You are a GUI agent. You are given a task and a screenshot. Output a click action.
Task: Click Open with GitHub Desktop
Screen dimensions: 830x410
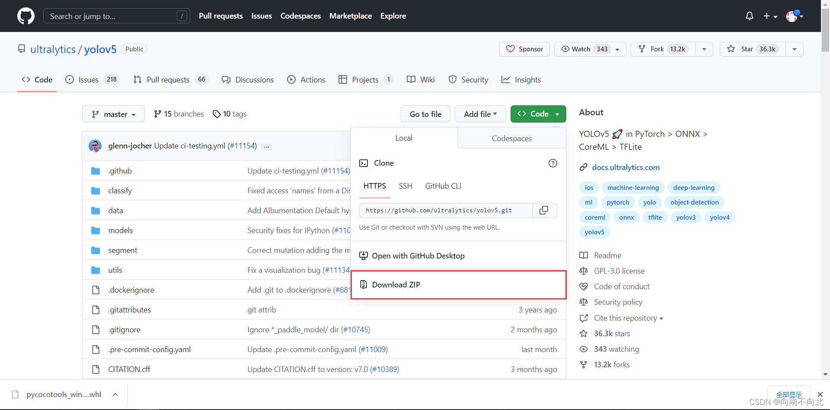tap(458, 256)
